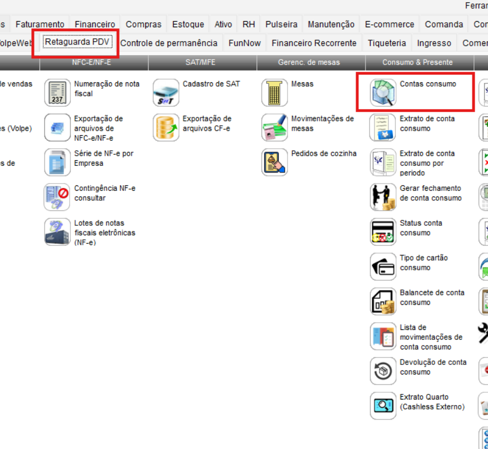
Task: Open the Tipo de cartão consumo icon
Action: pyautogui.click(x=383, y=267)
